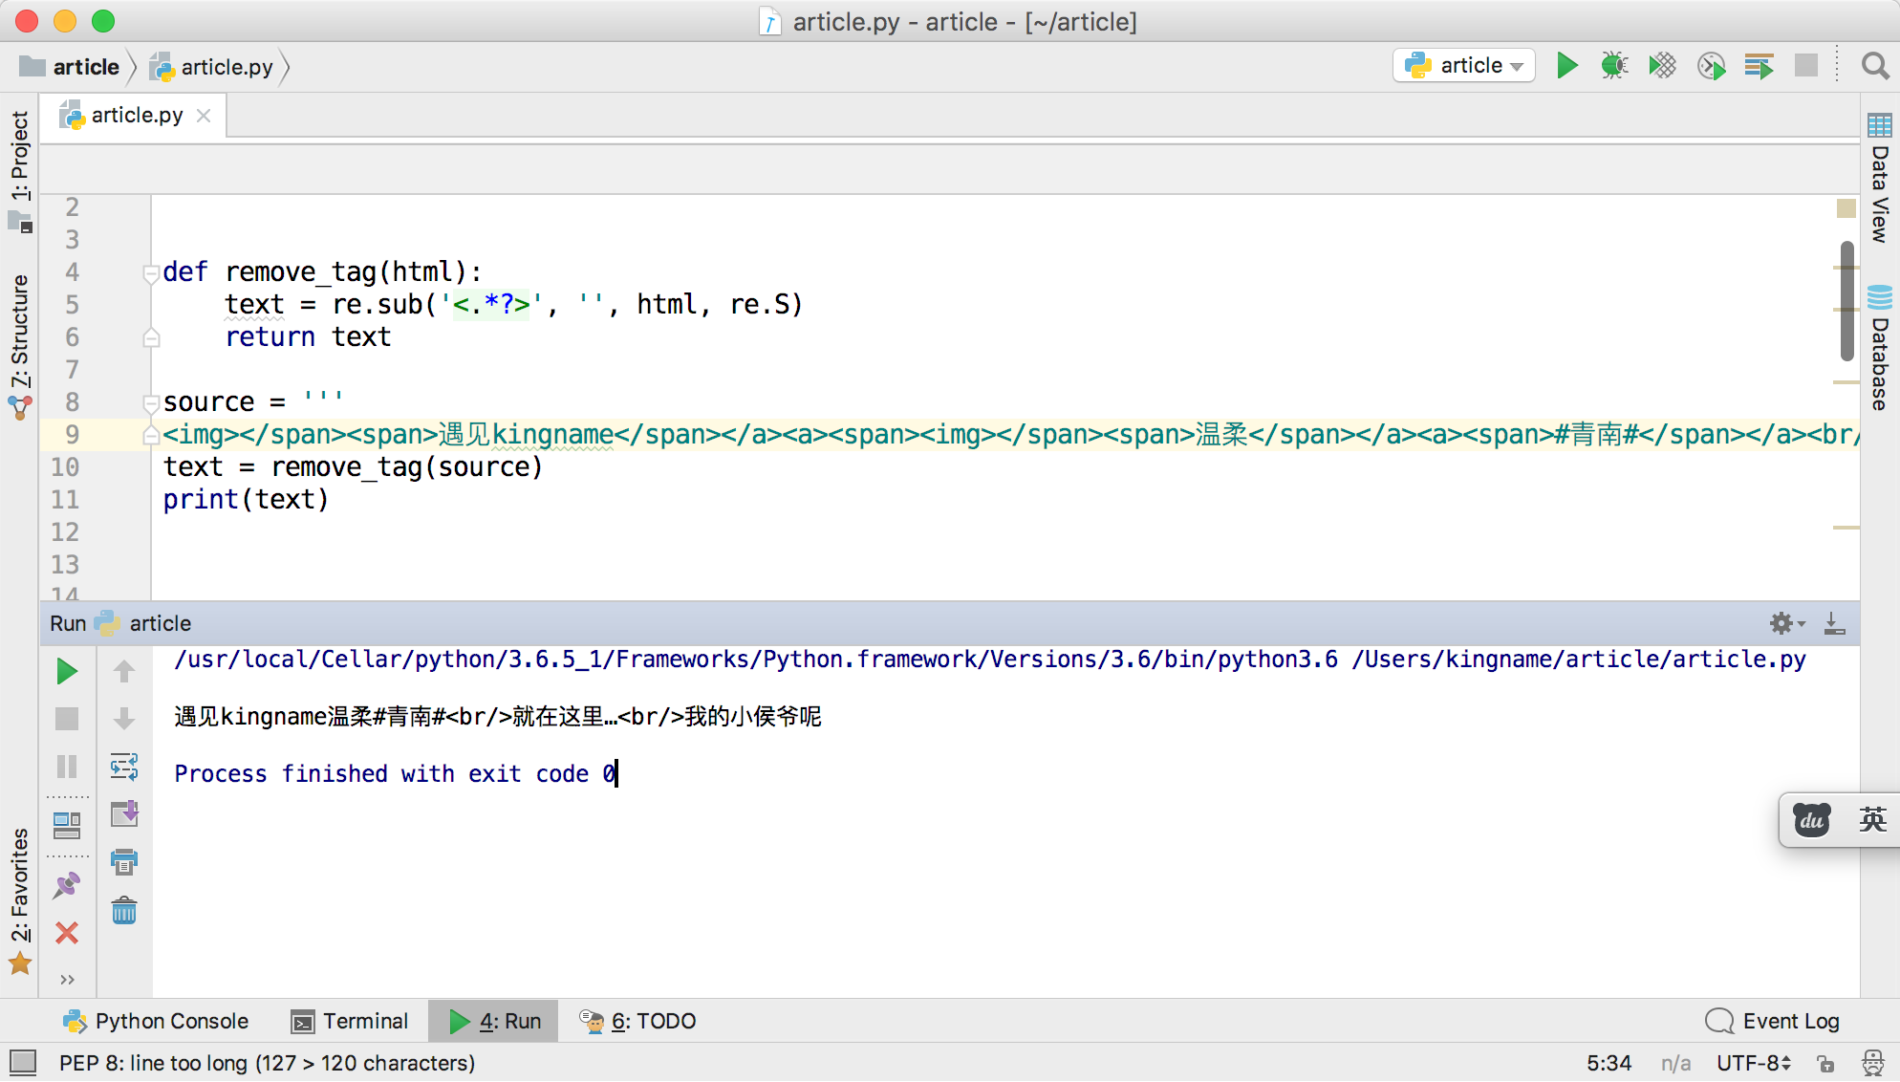Pin the Run tab with pushpin icon
This screenshot has height=1082, width=1900.
click(x=67, y=885)
